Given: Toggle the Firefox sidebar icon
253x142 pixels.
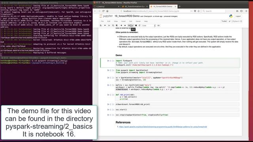Looking at the screenshot, I should (242, 11).
